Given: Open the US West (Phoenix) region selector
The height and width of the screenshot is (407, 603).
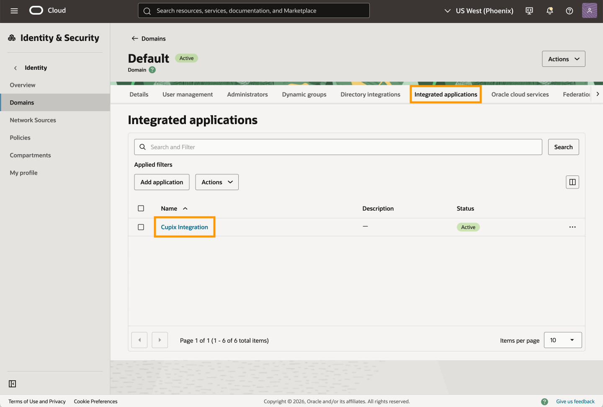Looking at the screenshot, I should tap(479, 11).
